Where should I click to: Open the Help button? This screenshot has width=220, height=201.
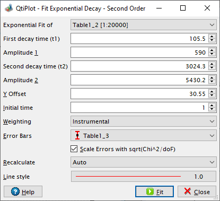click(x=23, y=191)
